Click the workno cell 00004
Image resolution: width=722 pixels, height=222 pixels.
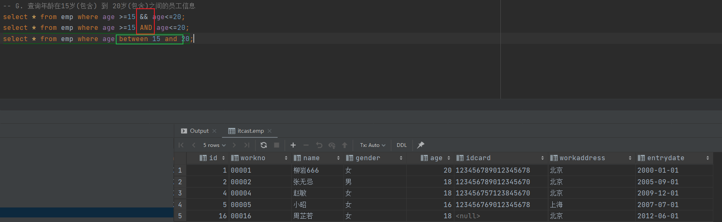click(259, 193)
